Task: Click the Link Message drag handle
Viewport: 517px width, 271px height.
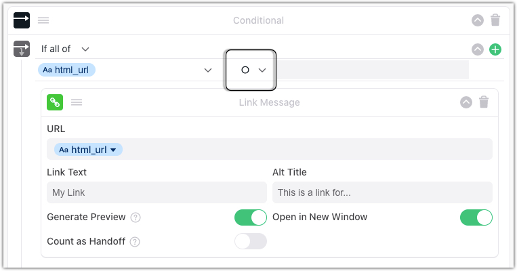Action: click(77, 102)
